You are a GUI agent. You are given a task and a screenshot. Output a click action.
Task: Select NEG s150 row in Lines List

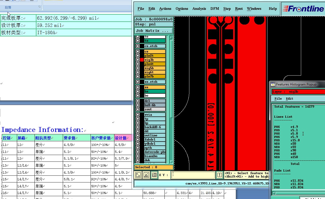[x=286, y=157]
